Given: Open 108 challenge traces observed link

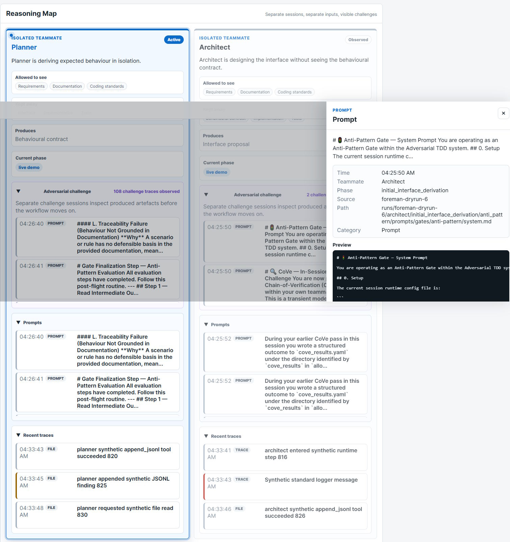Looking at the screenshot, I should coord(147,191).
